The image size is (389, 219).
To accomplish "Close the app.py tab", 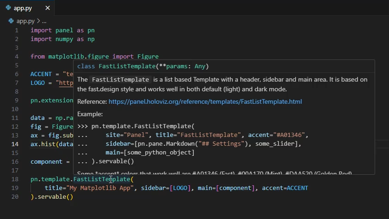I will pyautogui.click(x=48, y=8).
